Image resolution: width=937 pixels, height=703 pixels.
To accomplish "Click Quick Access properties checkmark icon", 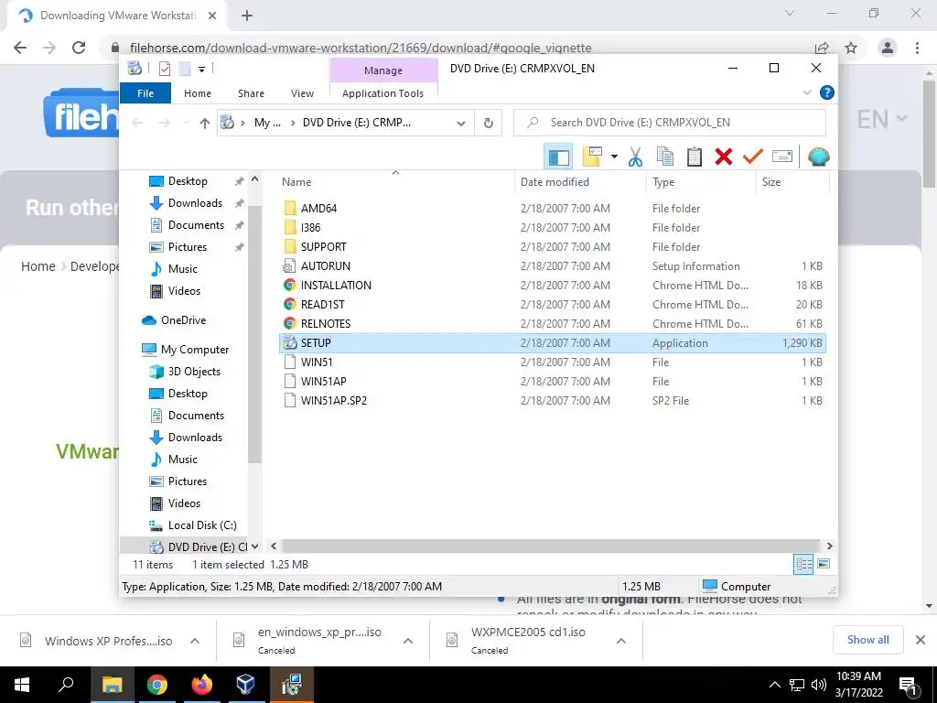I will [x=165, y=69].
